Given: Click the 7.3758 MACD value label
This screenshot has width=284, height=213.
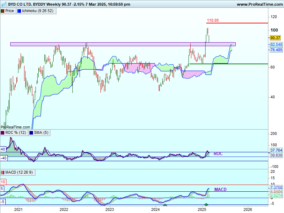Looking at the screenshot, I should coord(276,187).
